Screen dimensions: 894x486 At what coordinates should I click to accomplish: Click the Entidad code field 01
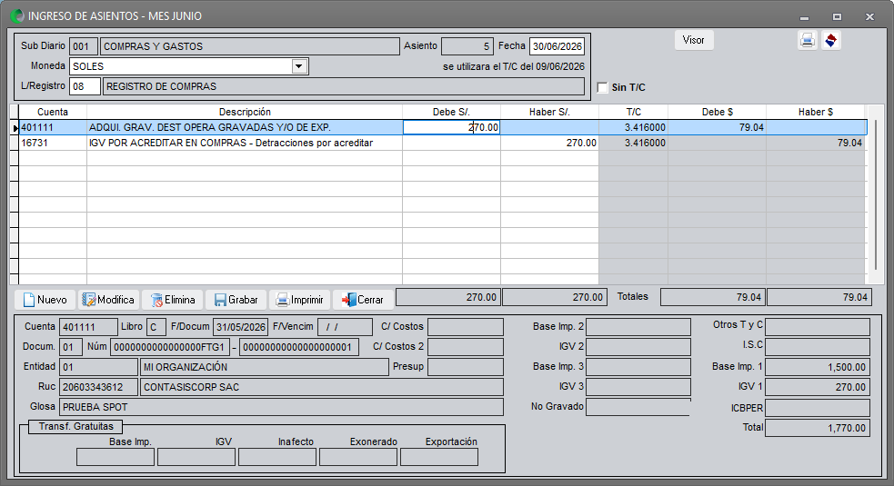click(x=98, y=367)
